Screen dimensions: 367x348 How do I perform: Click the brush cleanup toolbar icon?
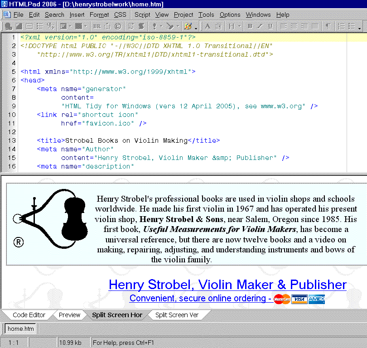tap(170, 26)
